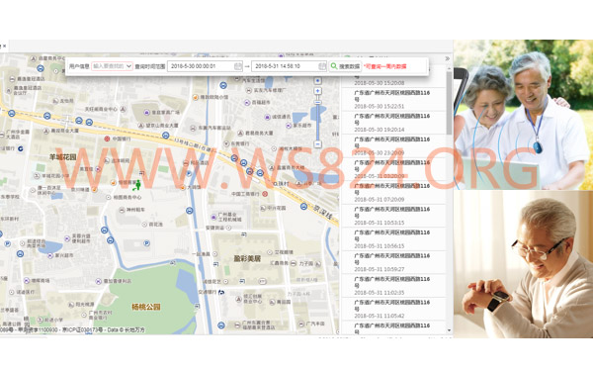Click the magnifier icon in search button

pos(334,66)
